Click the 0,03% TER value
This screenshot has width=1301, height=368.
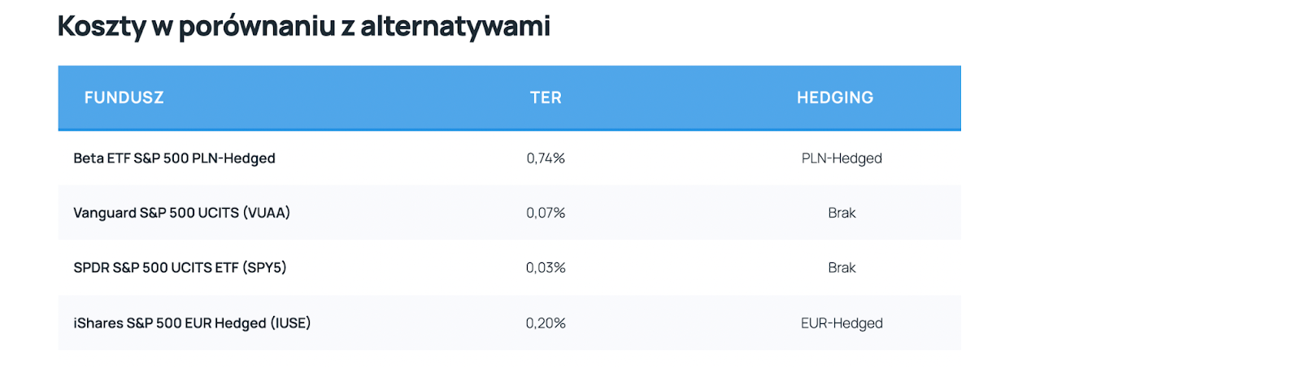point(546,267)
